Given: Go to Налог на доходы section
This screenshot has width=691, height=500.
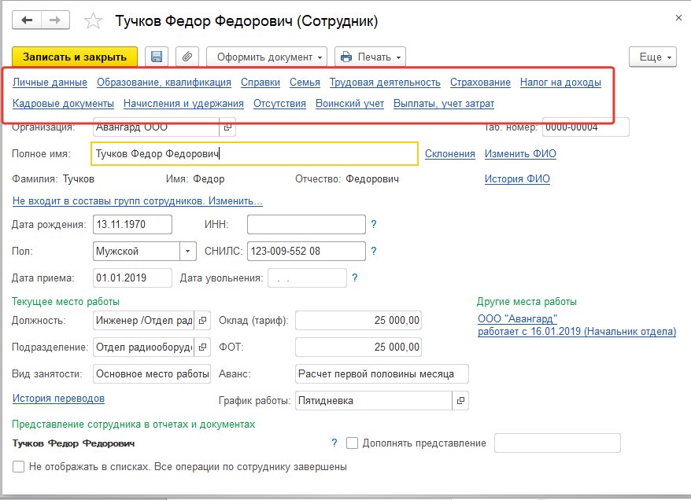Looking at the screenshot, I should tap(560, 82).
